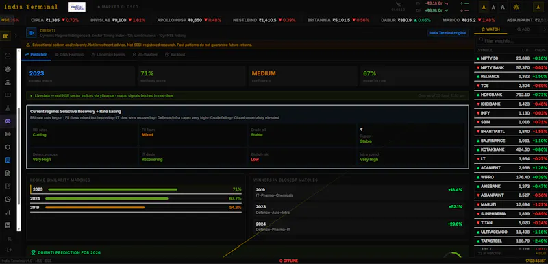The height and width of the screenshot is (264, 548).
Task: Open the broadcast signal icon in the sidebar
Action: pos(8,134)
